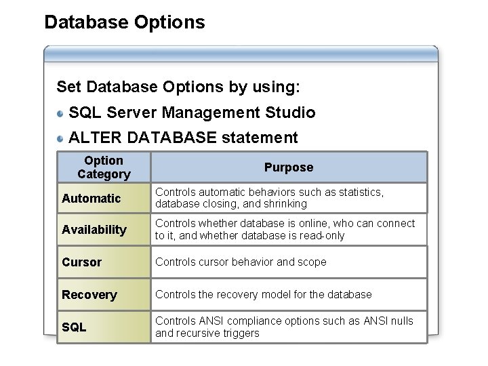This screenshot has width=488, height=366.
Task: Click the SQL category cell
Action: [x=103, y=327]
